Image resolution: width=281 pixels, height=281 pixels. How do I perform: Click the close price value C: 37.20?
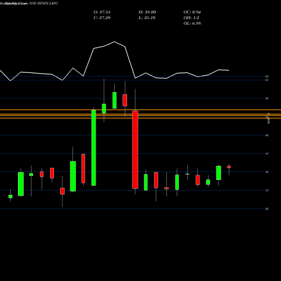[x=102, y=18]
